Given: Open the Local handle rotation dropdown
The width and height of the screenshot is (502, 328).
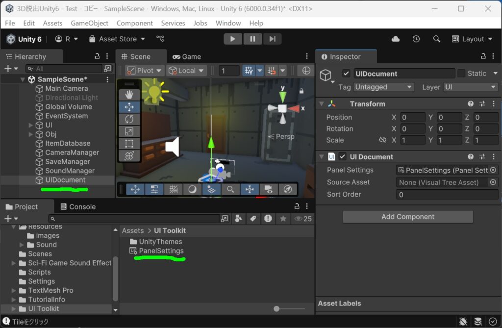Looking at the screenshot, I should click(x=186, y=71).
